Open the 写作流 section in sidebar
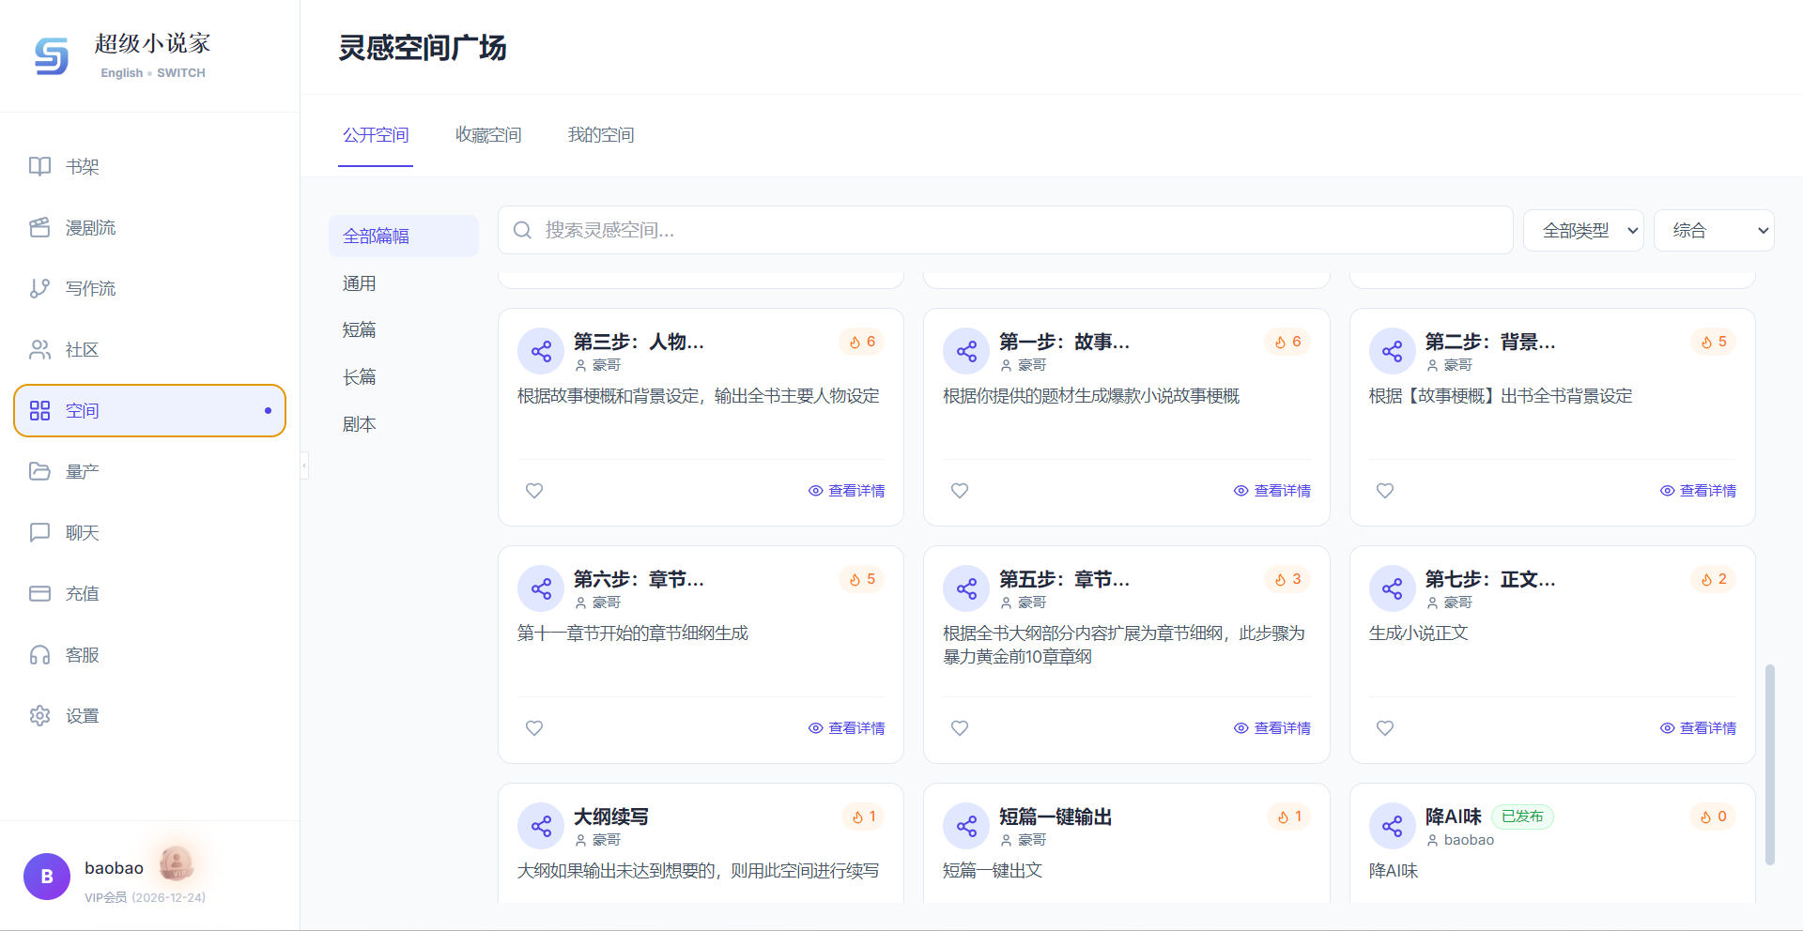The image size is (1803, 931). 89,288
